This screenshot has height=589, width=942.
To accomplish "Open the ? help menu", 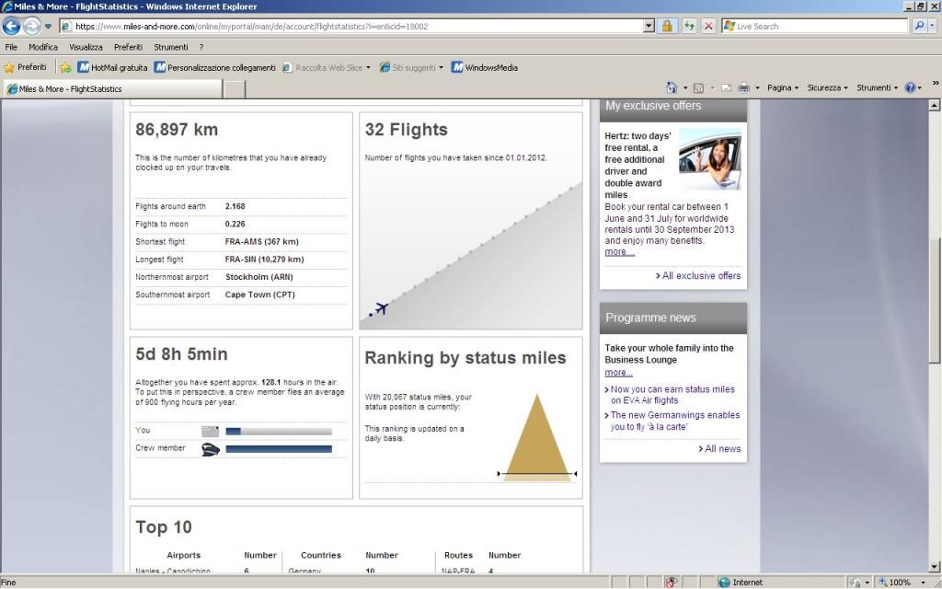I will tap(201, 47).
